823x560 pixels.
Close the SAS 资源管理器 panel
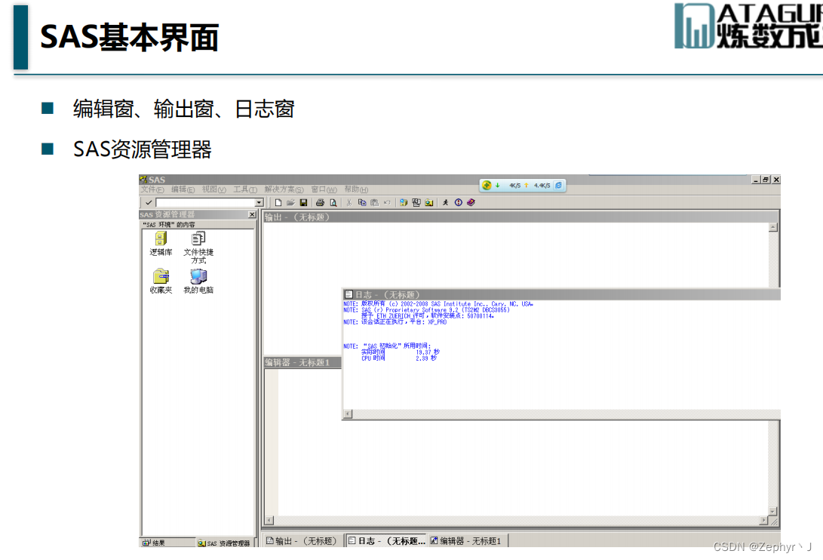pos(252,214)
